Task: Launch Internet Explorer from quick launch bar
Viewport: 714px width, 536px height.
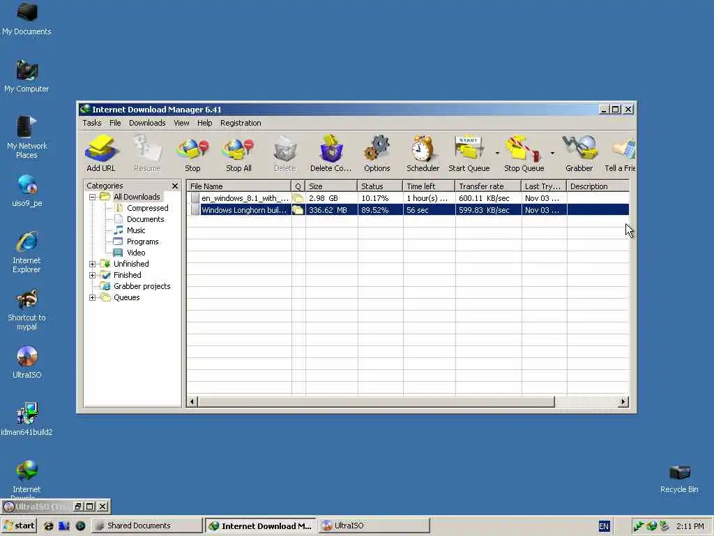Action: (48, 526)
